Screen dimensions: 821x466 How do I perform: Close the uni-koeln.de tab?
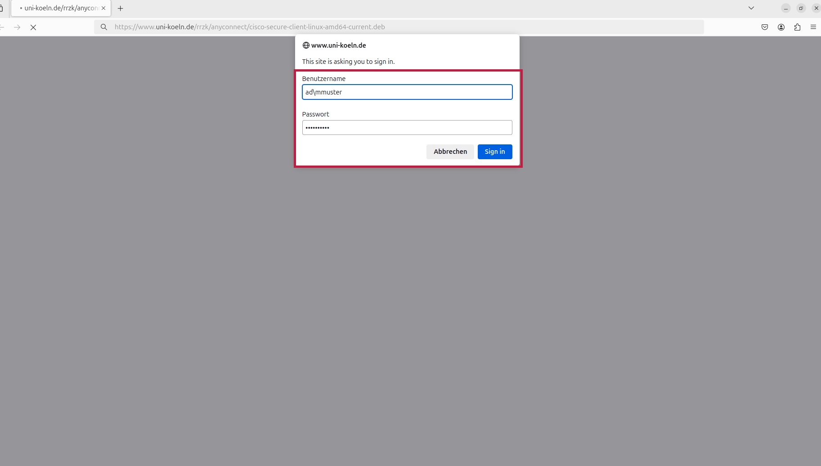[103, 8]
